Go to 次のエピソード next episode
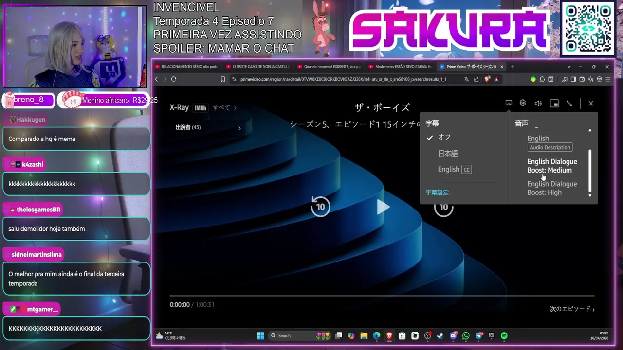Viewport: 623px width, 350px height. point(572,309)
